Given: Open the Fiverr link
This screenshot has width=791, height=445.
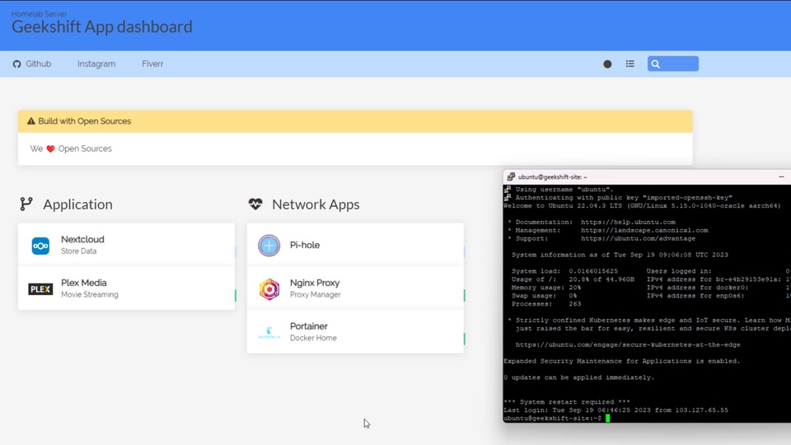Looking at the screenshot, I should [x=152, y=64].
